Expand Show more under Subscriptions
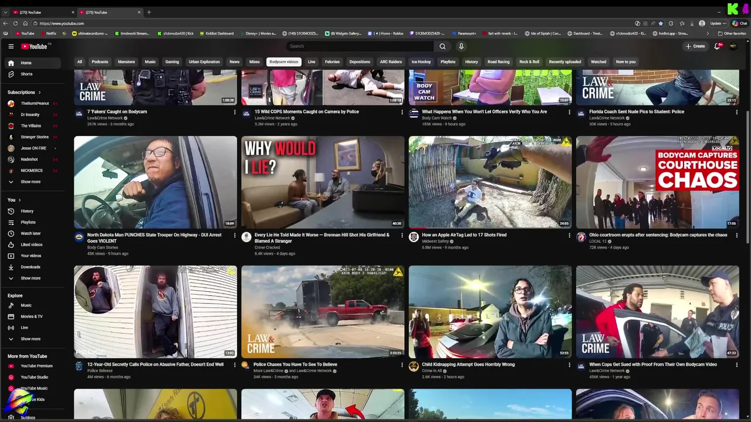 (31, 182)
